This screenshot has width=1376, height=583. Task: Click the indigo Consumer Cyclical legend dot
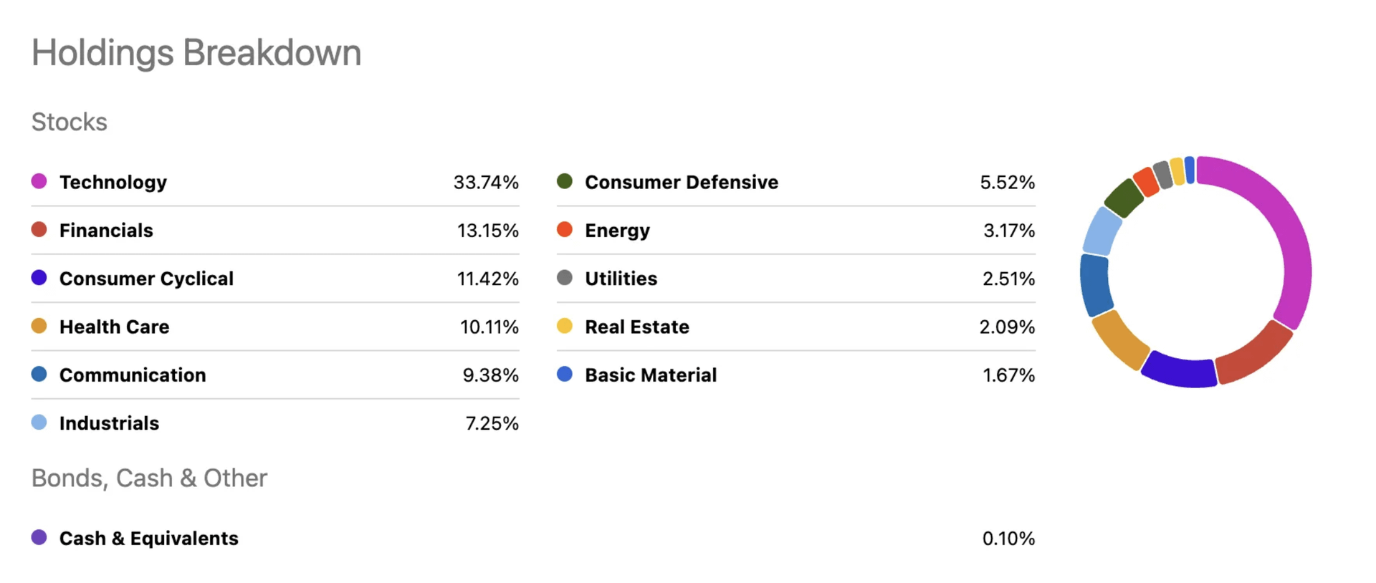(39, 277)
